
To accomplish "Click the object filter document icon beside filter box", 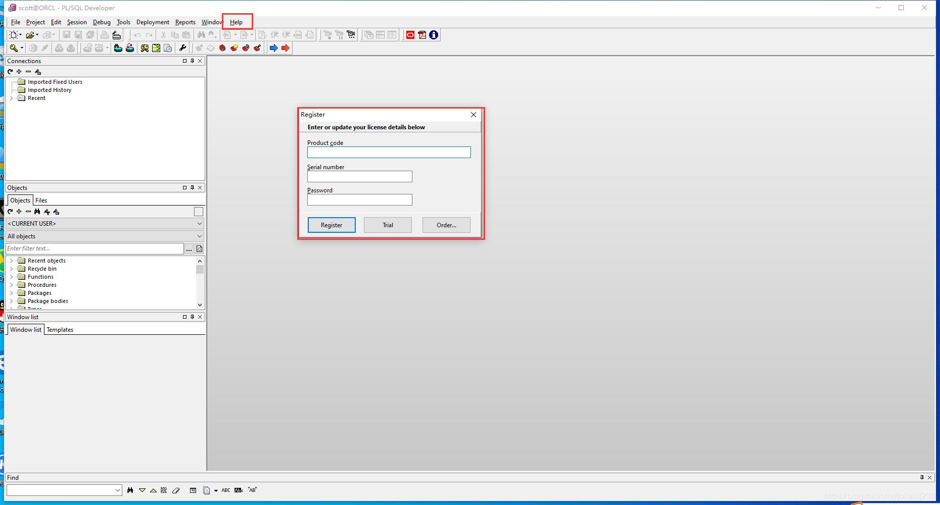I will pyautogui.click(x=199, y=248).
